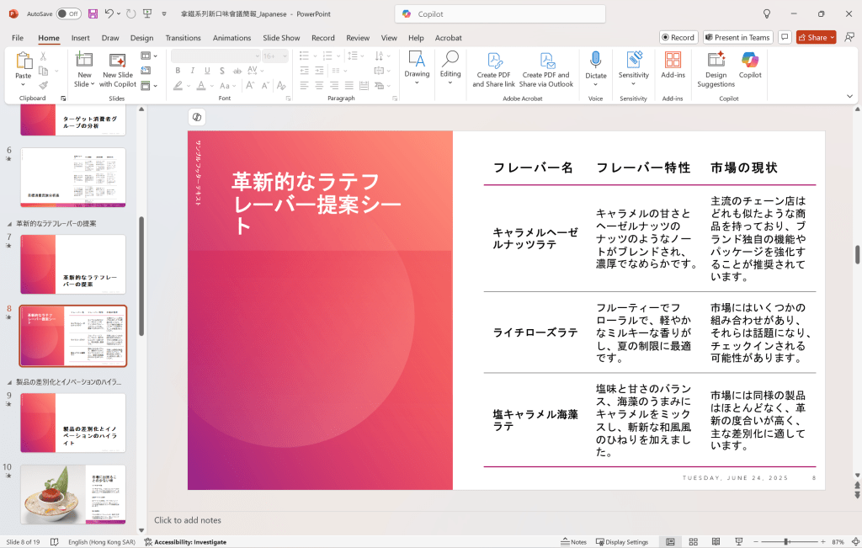Image resolution: width=862 pixels, height=548 pixels.
Task: Collapse 製品の差別化とイノベーション section
Action: (9, 382)
